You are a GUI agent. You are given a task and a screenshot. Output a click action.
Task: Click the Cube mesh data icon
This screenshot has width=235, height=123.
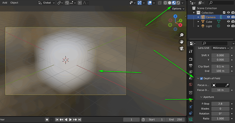219,22
